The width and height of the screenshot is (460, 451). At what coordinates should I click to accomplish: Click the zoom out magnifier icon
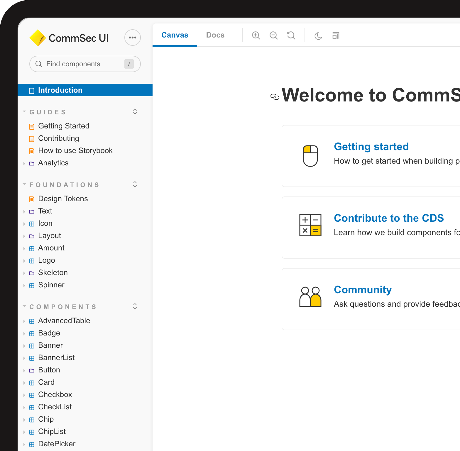(x=274, y=35)
